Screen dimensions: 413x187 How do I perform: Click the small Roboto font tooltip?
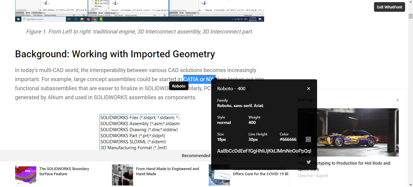click(179, 86)
